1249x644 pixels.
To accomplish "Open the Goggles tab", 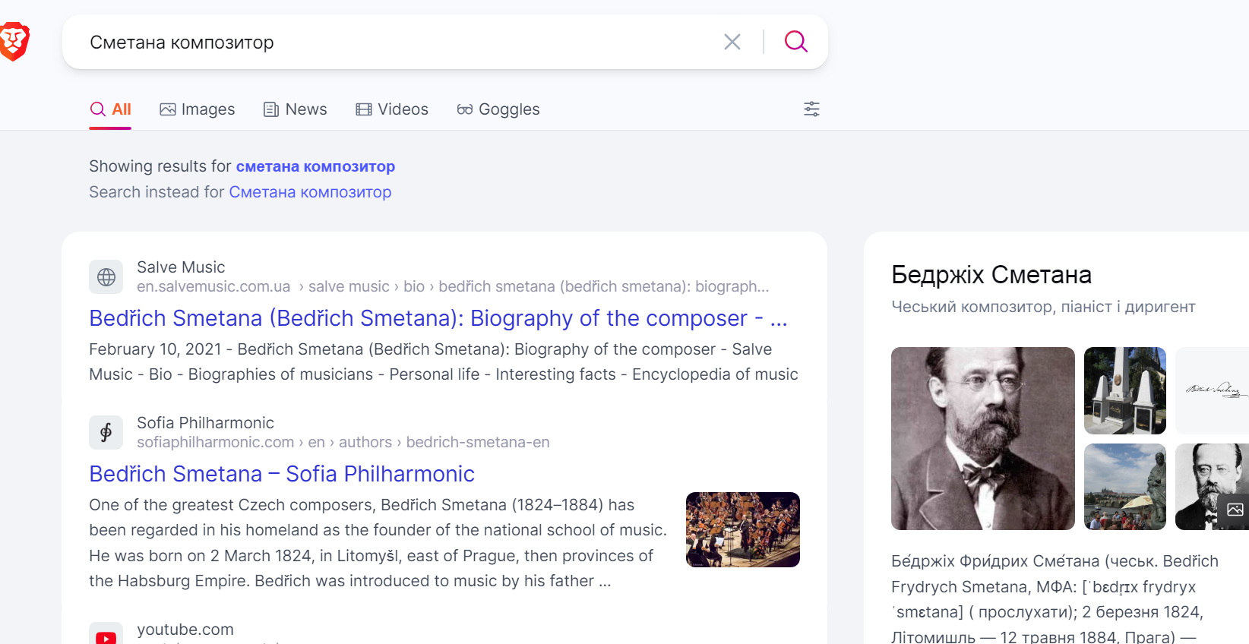I will click(498, 109).
